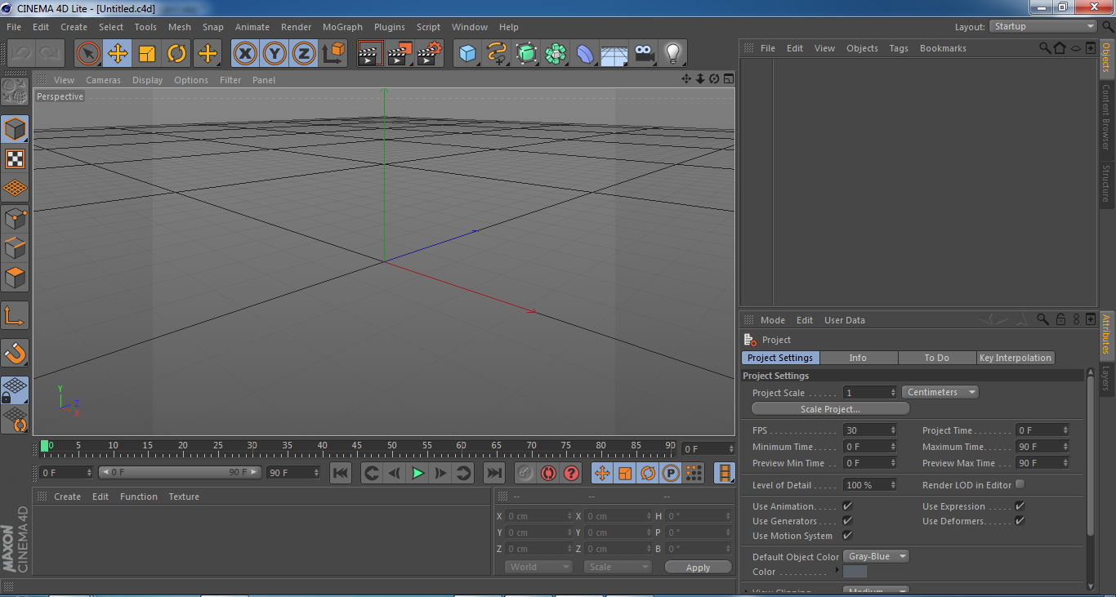The width and height of the screenshot is (1116, 597).
Task: Switch to the Info tab
Action: pos(858,358)
